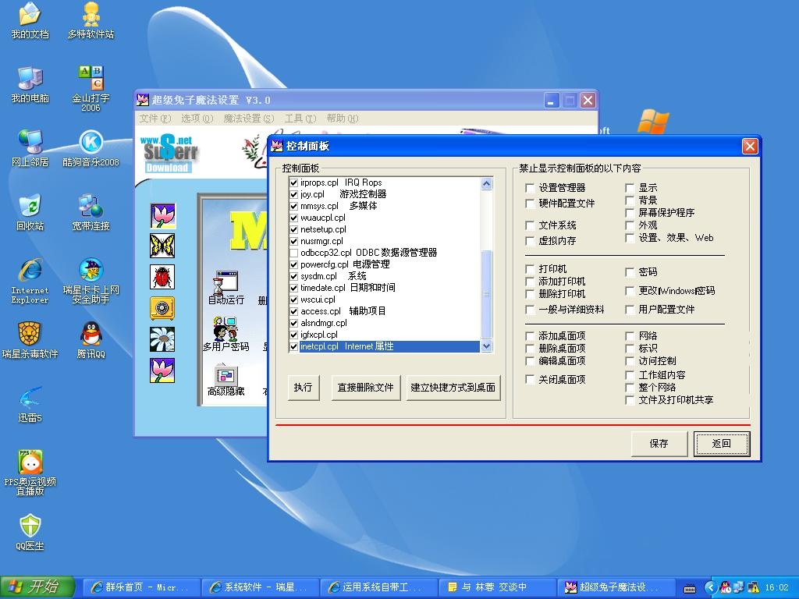The height and width of the screenshot is (599, 799).
Task: Click the ladybug icon in 超级兔子 sidebar
Action: 162,277
